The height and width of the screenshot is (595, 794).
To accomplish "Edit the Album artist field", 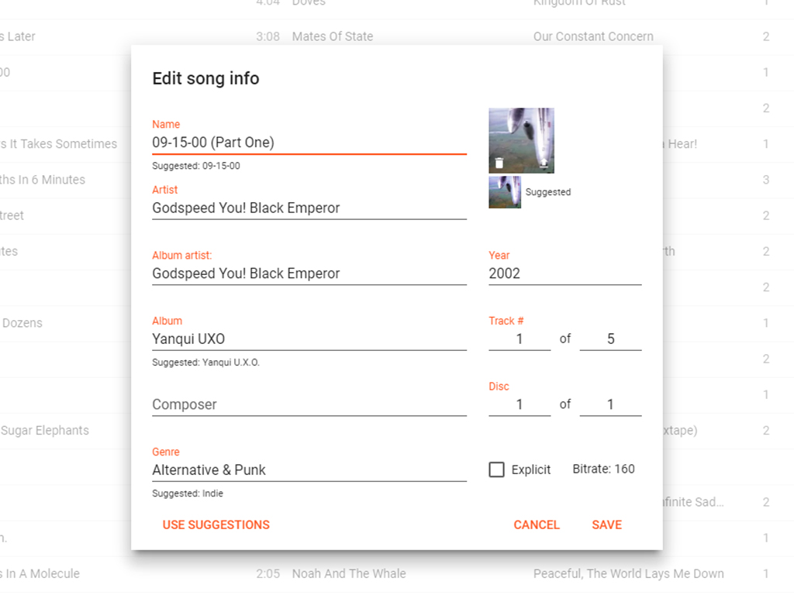I will tap(309, 273).
